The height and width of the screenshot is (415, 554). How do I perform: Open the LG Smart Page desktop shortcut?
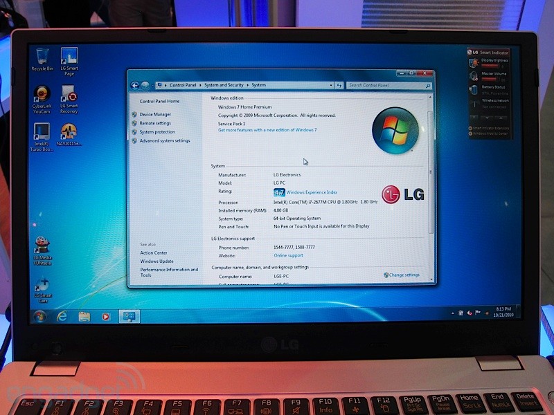69,62
